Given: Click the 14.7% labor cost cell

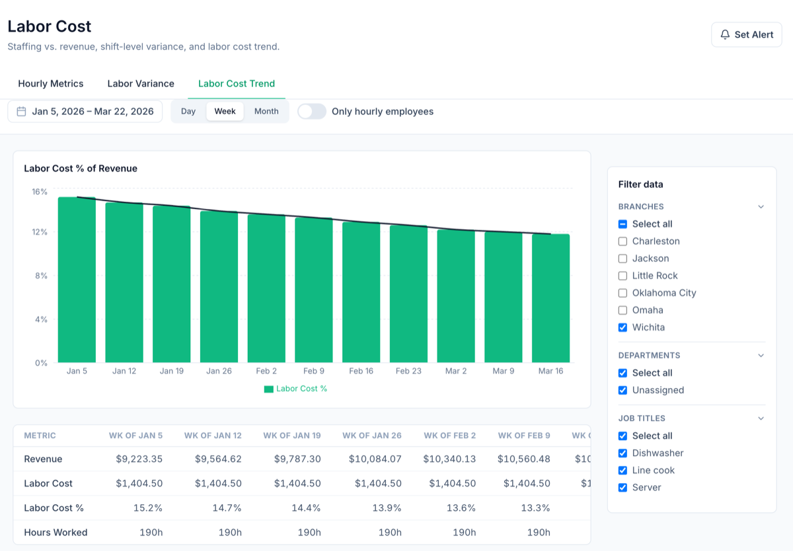Looking at the screenshot, I should tap(228, 507).
